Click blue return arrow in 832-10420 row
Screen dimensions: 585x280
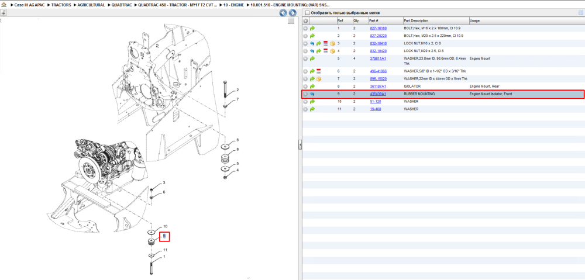click(x=312, y=51)
